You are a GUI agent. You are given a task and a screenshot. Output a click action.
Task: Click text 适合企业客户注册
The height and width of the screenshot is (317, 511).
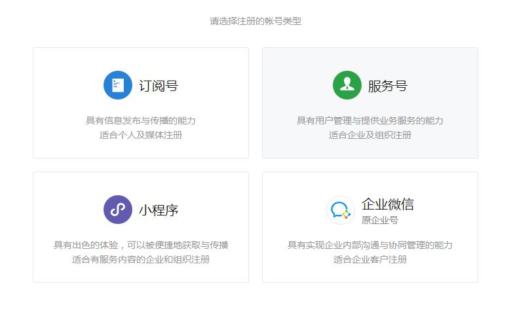[x=370, y=259]
